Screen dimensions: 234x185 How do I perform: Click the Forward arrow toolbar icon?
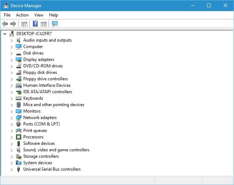pos(13,24)
